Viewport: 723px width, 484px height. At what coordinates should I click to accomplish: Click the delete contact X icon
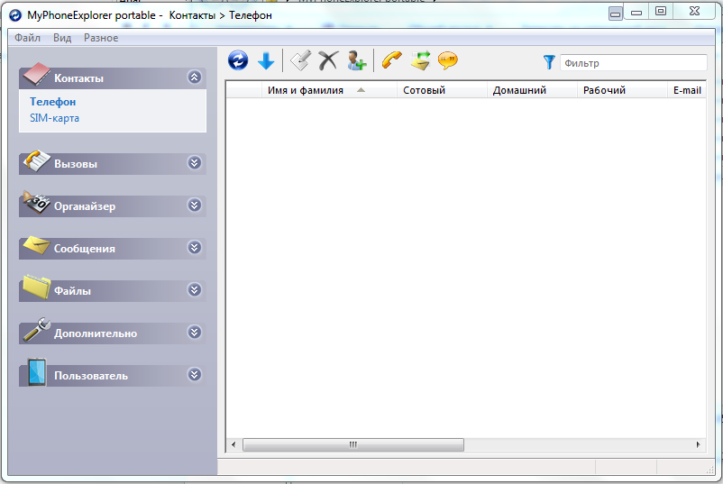coord(328,60)
